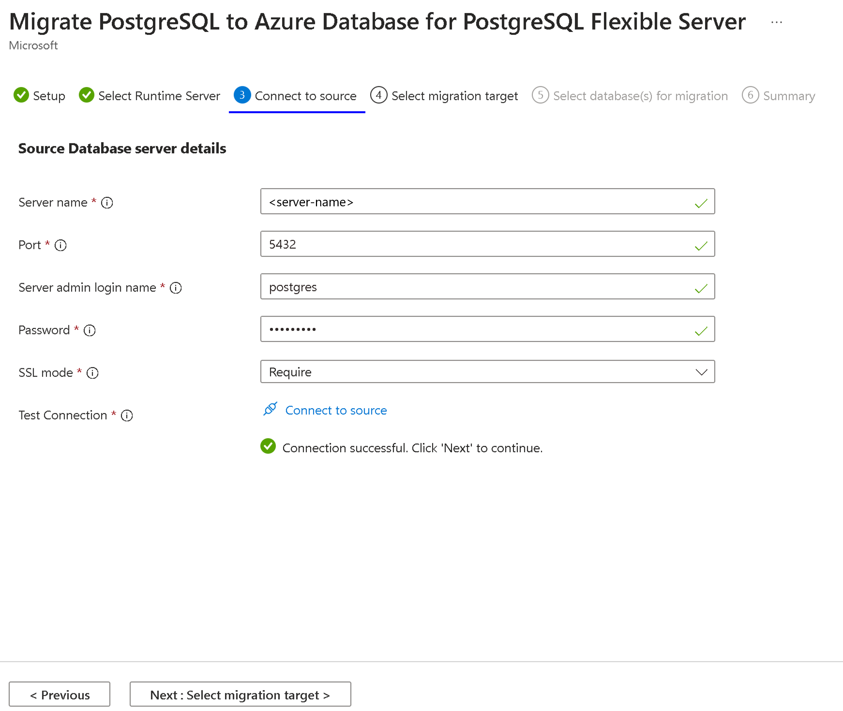Click the info icon beside Port
Screen dimensions: 843x711
click(x=60, y=245)
